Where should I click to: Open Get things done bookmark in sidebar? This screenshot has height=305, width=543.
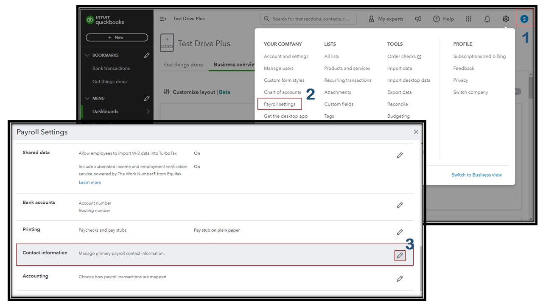pos(109,82)
